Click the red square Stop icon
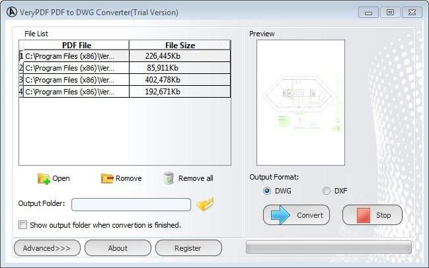 tap(364, 215)
